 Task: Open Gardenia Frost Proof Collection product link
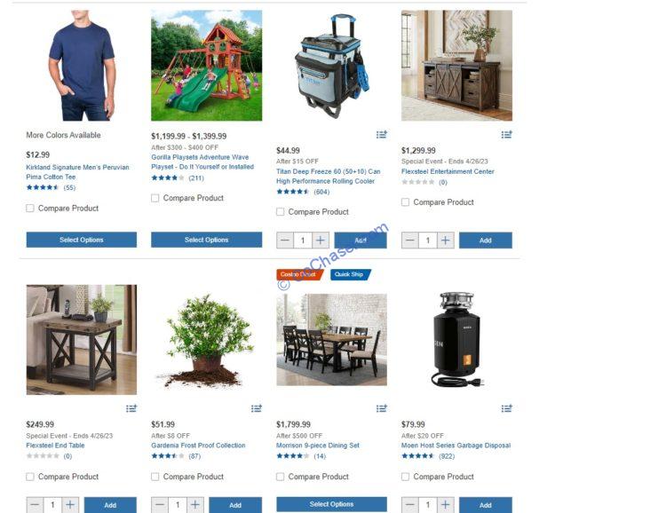(198, 446)
